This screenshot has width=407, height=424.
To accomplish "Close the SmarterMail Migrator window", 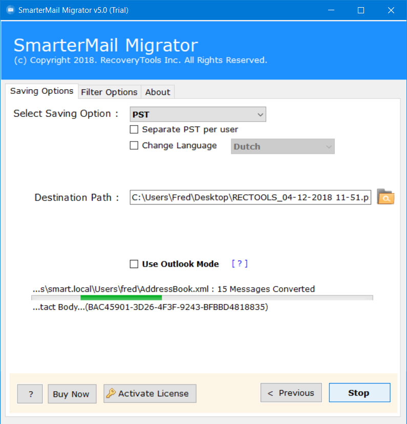I will [391, 10].
